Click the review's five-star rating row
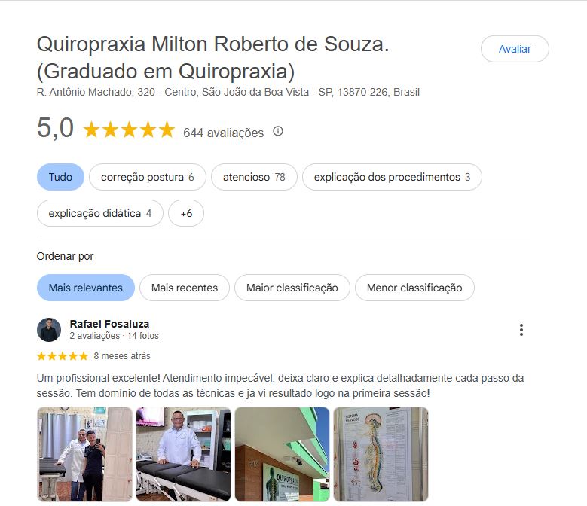 click(x=62, y=356)
